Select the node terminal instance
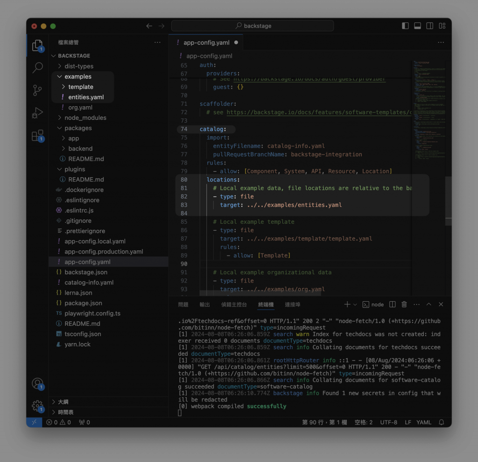Image resolution: width=478 pixels, height=462 pixels. click(x=373, y=304)
